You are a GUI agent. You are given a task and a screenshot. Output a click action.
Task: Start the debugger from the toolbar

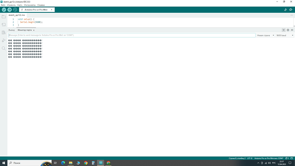(x=15, y=10)
